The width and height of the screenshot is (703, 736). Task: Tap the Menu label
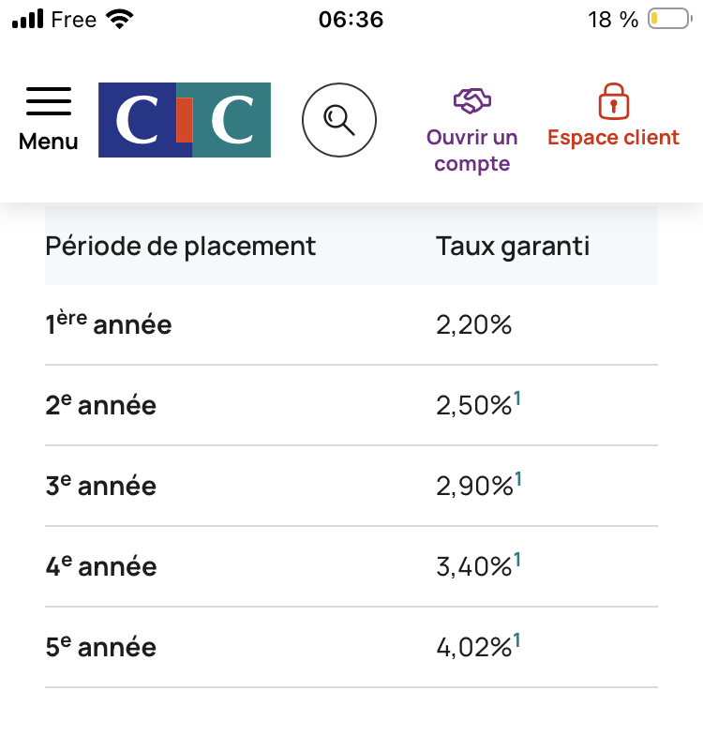48,143
